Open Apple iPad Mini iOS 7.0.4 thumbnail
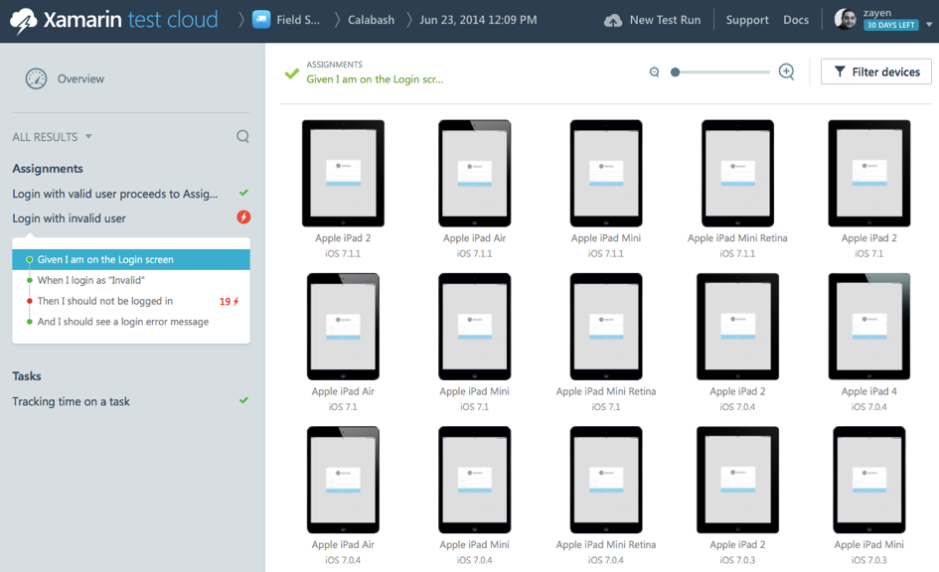 point(474,480)
